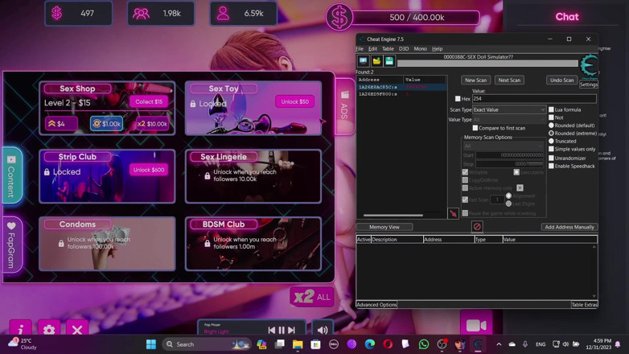Image resolution: width=629 pixels, height=354 pixels.
Task: Click the money dollar counter icon
Action: click(x=57, y=13)
